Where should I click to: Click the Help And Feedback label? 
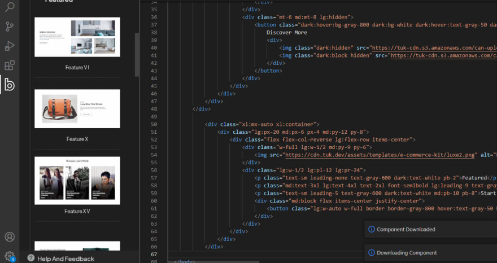[66, 259]
